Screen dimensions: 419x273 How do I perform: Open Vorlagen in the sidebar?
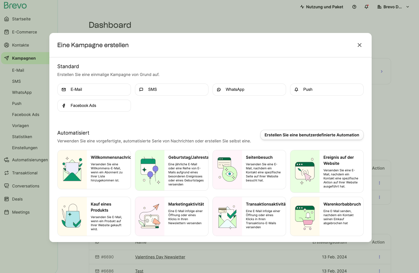[x=20, y=126]
